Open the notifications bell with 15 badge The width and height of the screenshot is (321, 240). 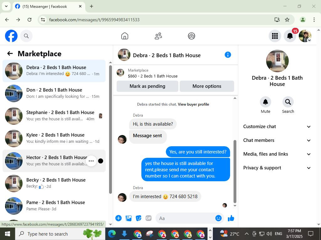point(290,36)
